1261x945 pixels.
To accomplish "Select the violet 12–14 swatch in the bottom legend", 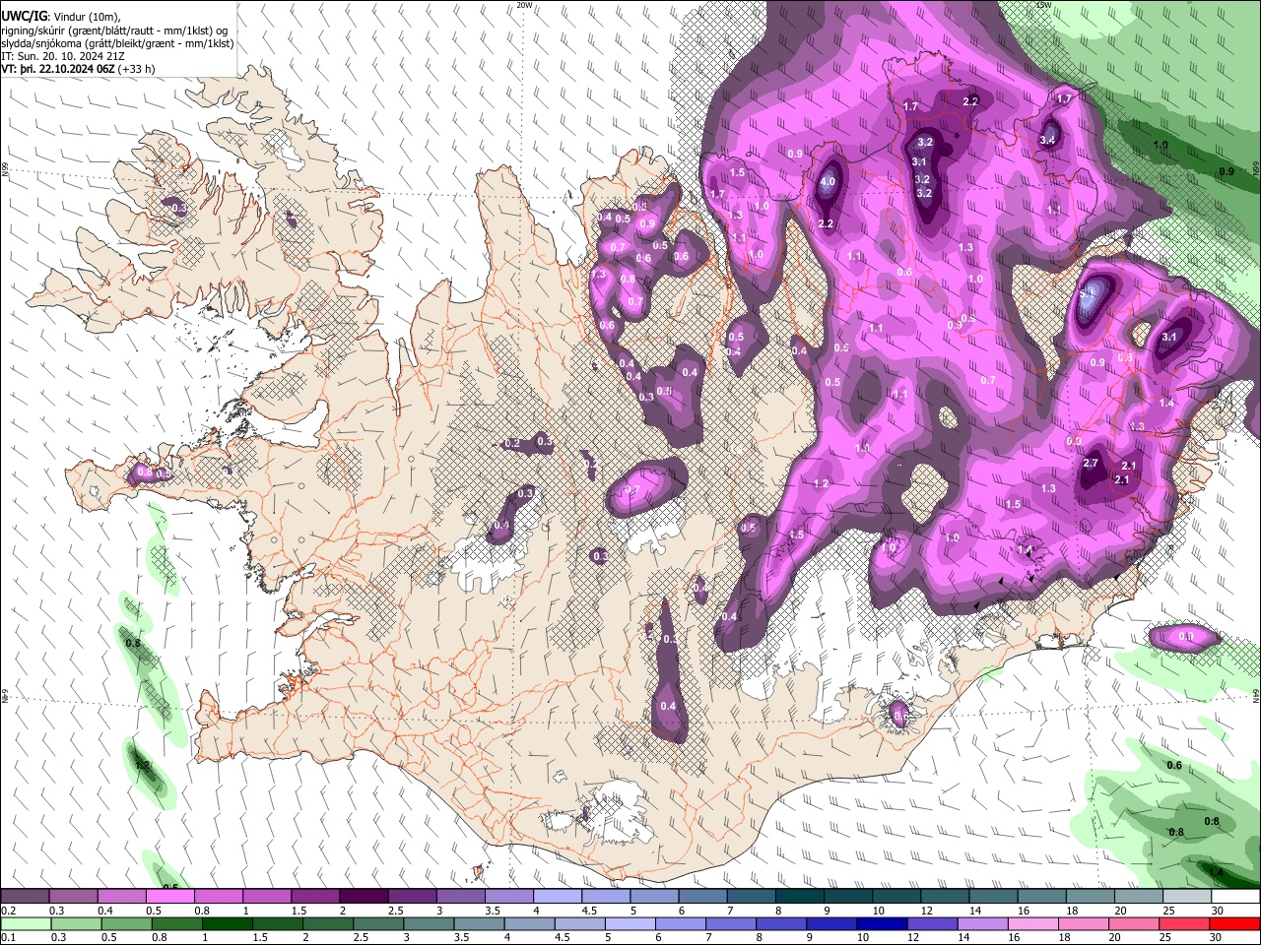I will (931, 923).
